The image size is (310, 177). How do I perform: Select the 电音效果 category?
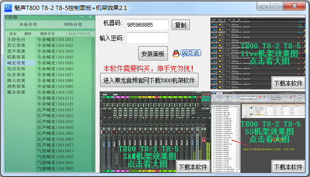16,75
